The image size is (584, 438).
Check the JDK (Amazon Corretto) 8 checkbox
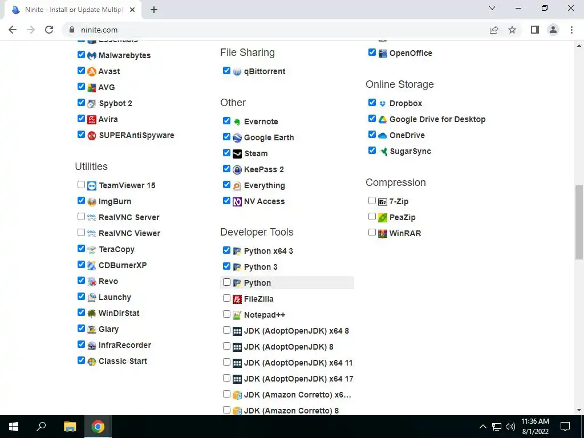tap(226, 410)
